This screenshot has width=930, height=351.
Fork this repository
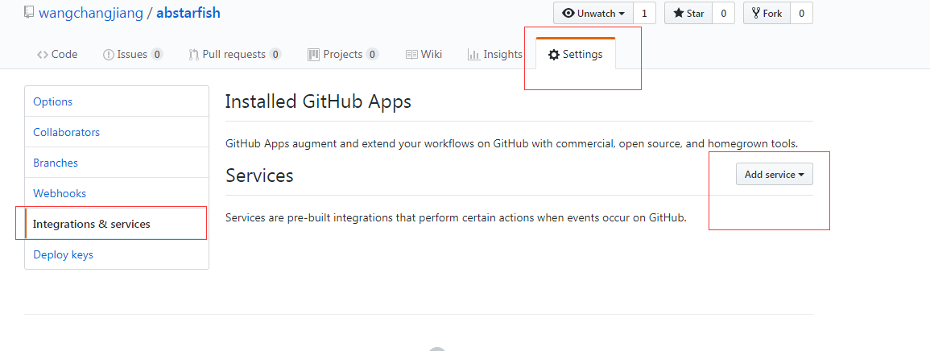click(x=767, y=13)
